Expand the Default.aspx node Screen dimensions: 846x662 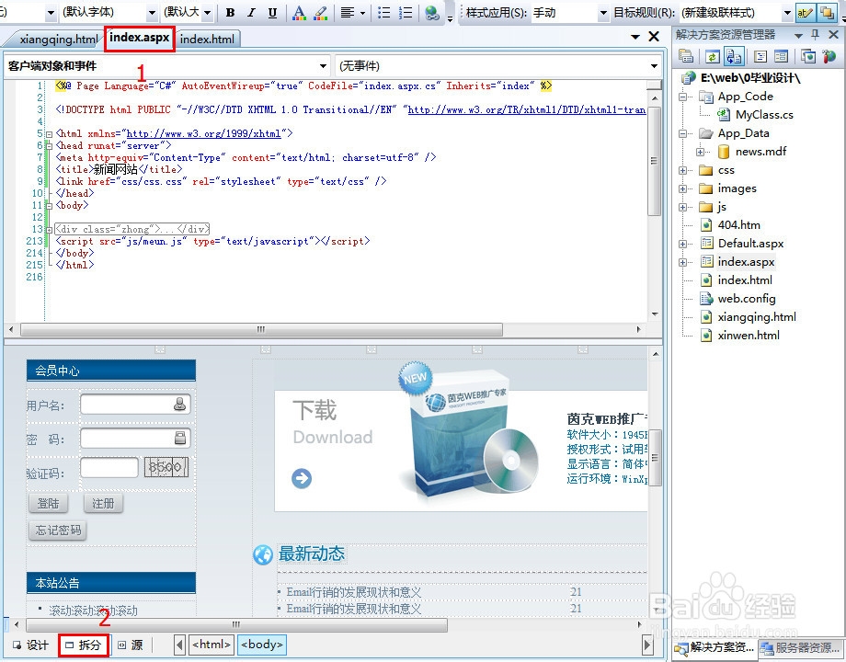coord(683,244)
